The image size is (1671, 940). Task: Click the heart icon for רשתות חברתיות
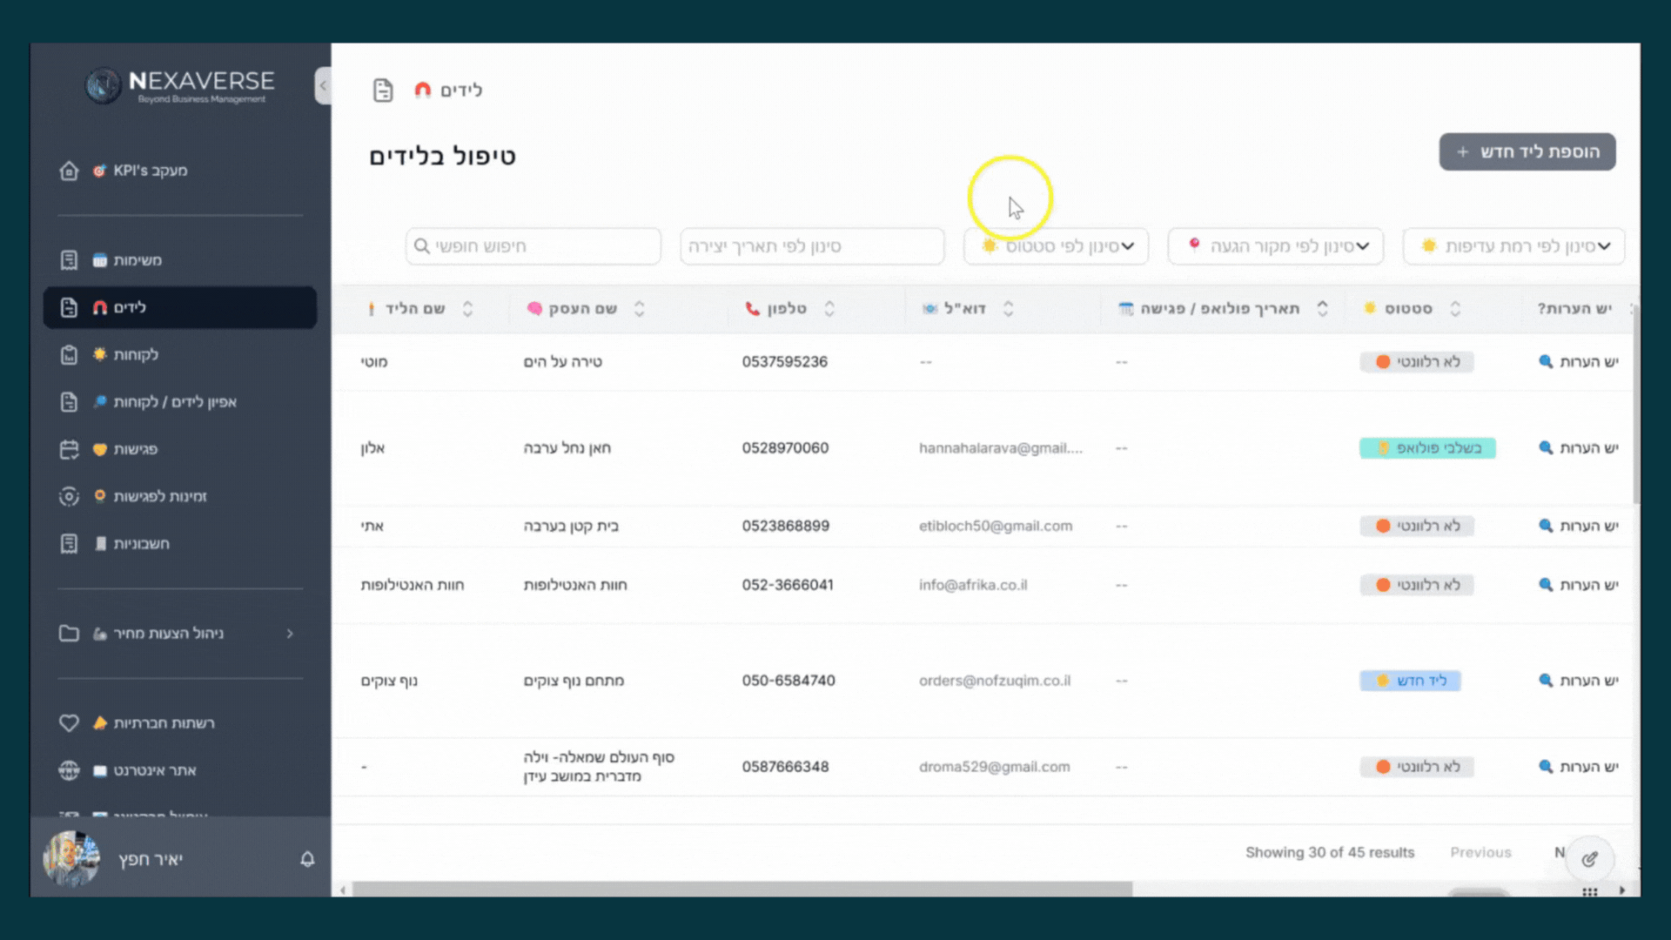69,723
